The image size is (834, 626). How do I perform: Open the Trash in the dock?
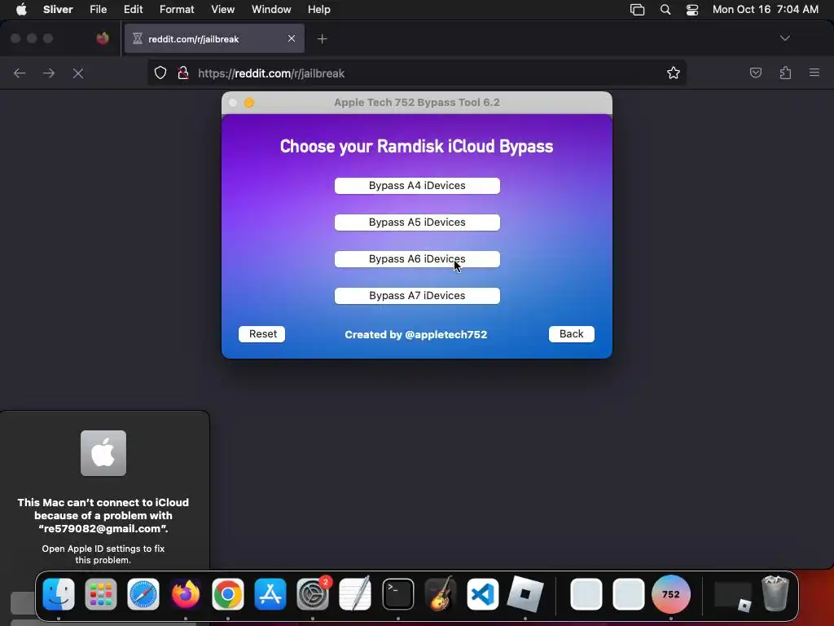coord(775,593)
